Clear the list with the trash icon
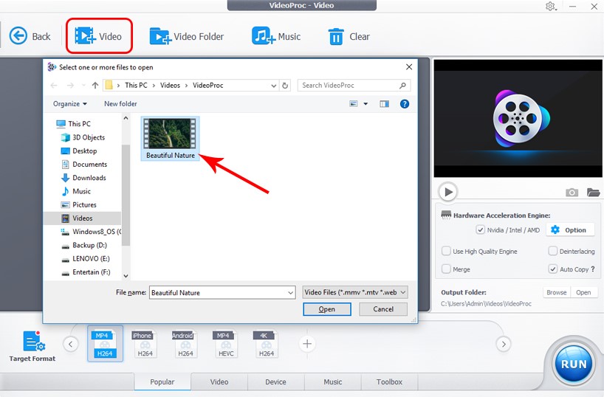Viewport: 604px width, 397px height. [349, 37]
